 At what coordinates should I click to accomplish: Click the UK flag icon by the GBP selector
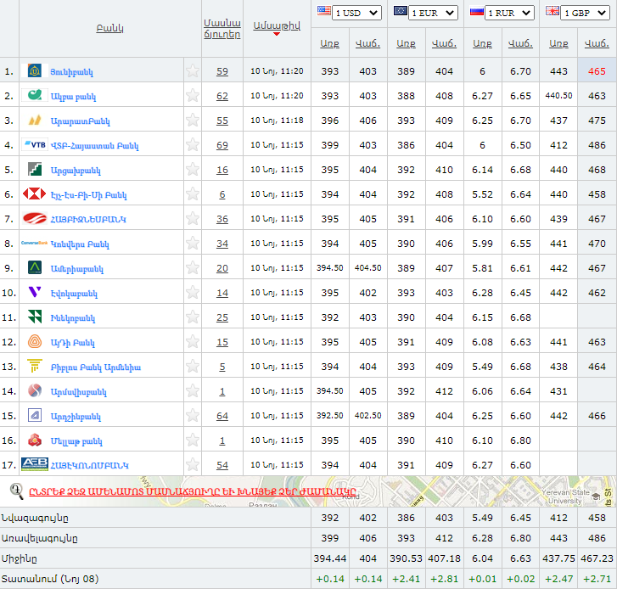tap(552, 11)
